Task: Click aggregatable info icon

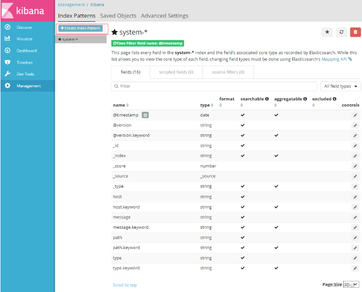Action: click(305, 99)
